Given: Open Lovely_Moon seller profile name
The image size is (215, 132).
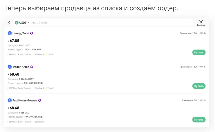Looking at the screenshot, I should [x=21, y=33].
